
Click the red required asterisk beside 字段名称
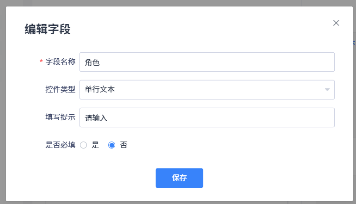point(41,62)
